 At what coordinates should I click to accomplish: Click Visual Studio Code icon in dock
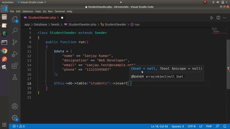pyautogui.click(x=4, y=9)
